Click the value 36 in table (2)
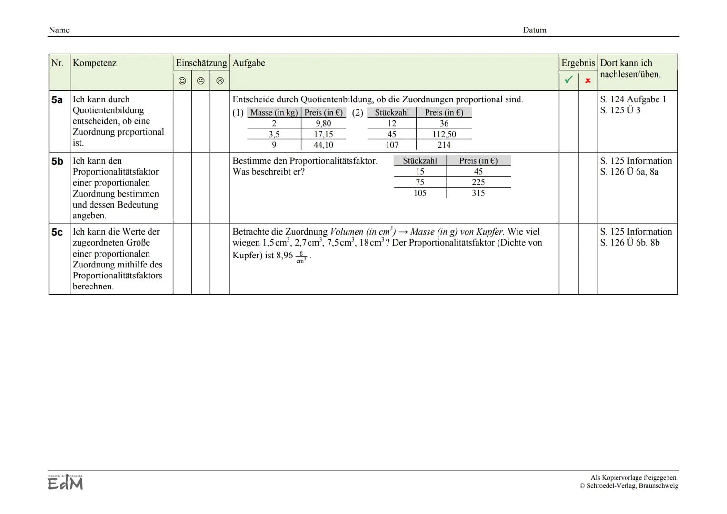 [x=444, y=123]
